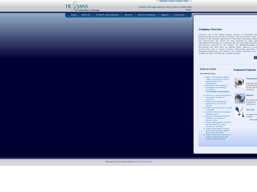Open the Launched Anti Piracy Campaign news
The image size is (257, 192).
pyautogui.click(x=219, y=113)
